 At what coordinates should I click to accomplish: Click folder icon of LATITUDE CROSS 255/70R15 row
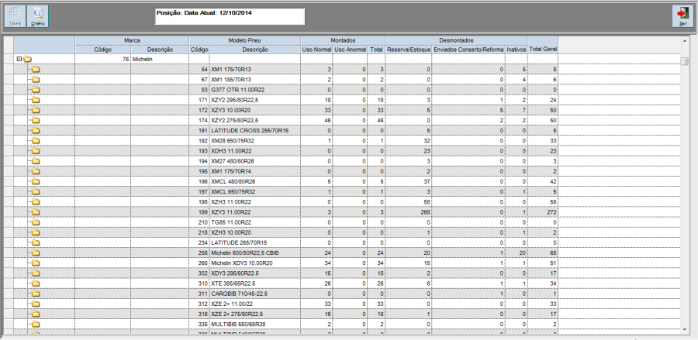point(36,131)
